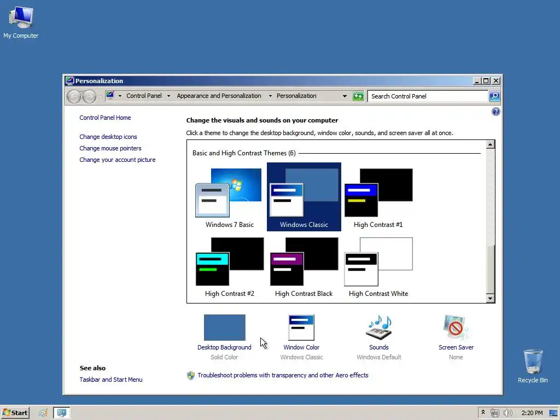This screenshot has height=420, width=560.
Task: Click in Search Control Panel field
Action: (x=428, y=96)
